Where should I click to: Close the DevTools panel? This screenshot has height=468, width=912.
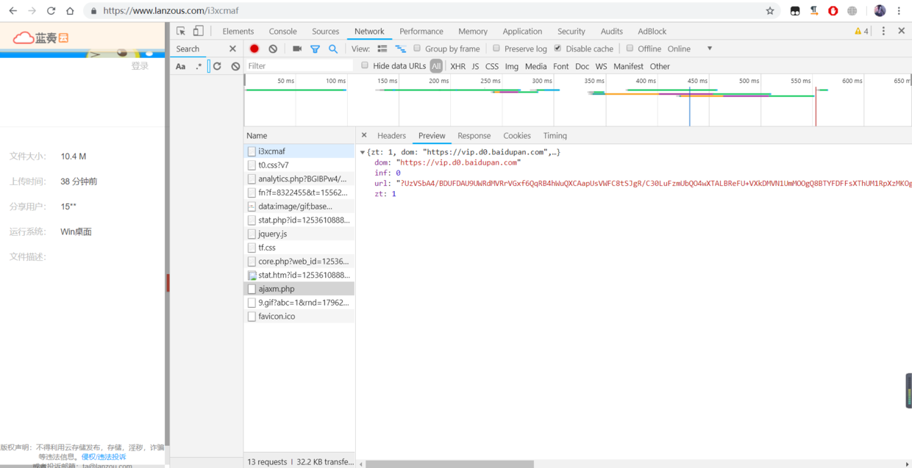click(x=901, y=31)
